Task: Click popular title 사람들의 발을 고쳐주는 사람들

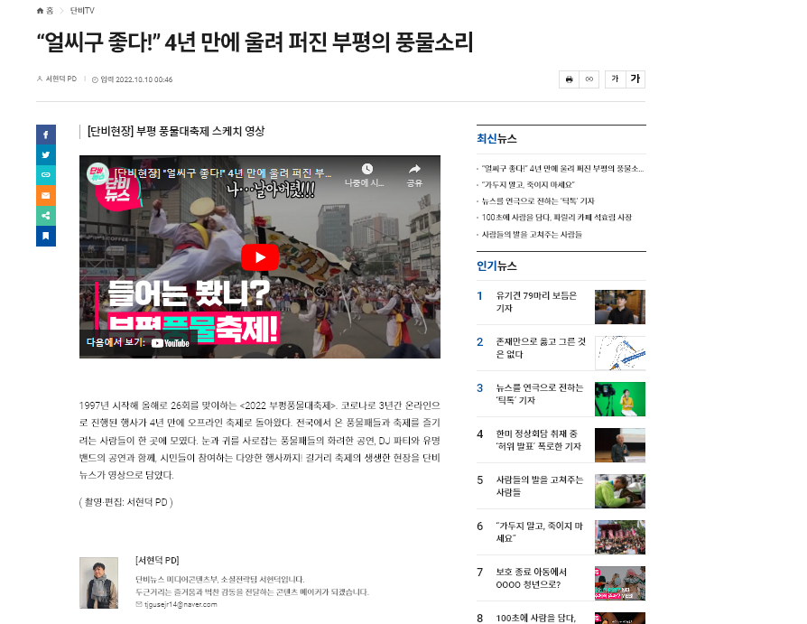Action: pos(540,486)
